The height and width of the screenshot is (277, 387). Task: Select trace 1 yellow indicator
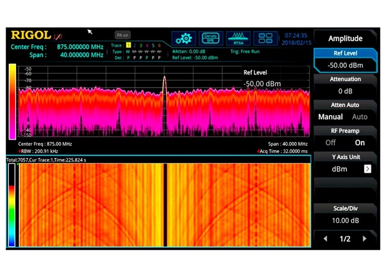(128, 45)
